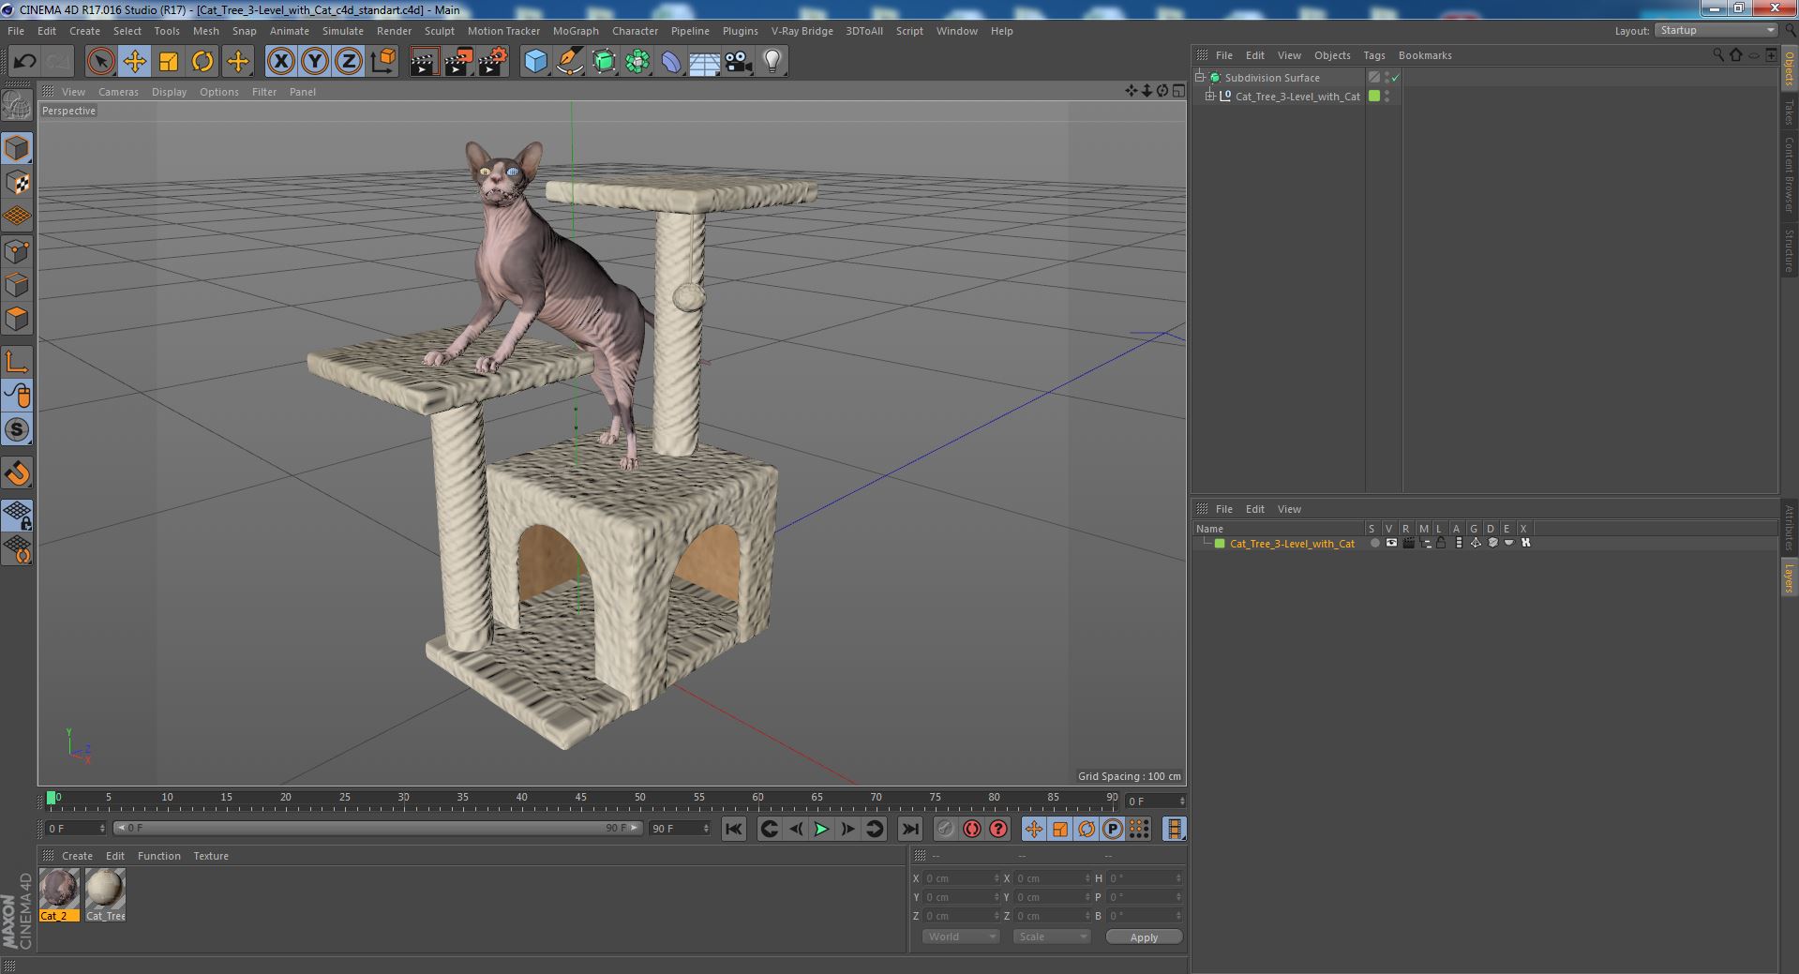This screenshot has height=974, width=1799.
Task: Toggle Y axis lock
Action: point(315,62)
